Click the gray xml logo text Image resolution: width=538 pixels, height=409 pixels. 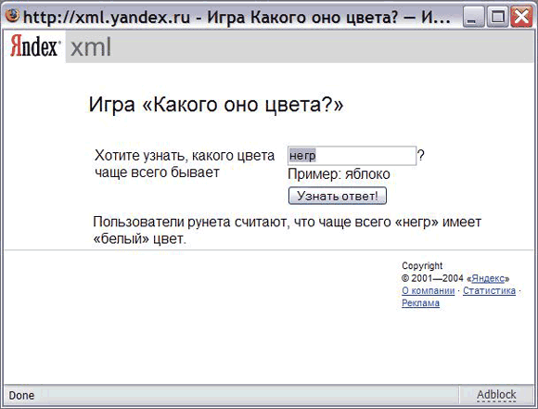[x=91, y=47]
